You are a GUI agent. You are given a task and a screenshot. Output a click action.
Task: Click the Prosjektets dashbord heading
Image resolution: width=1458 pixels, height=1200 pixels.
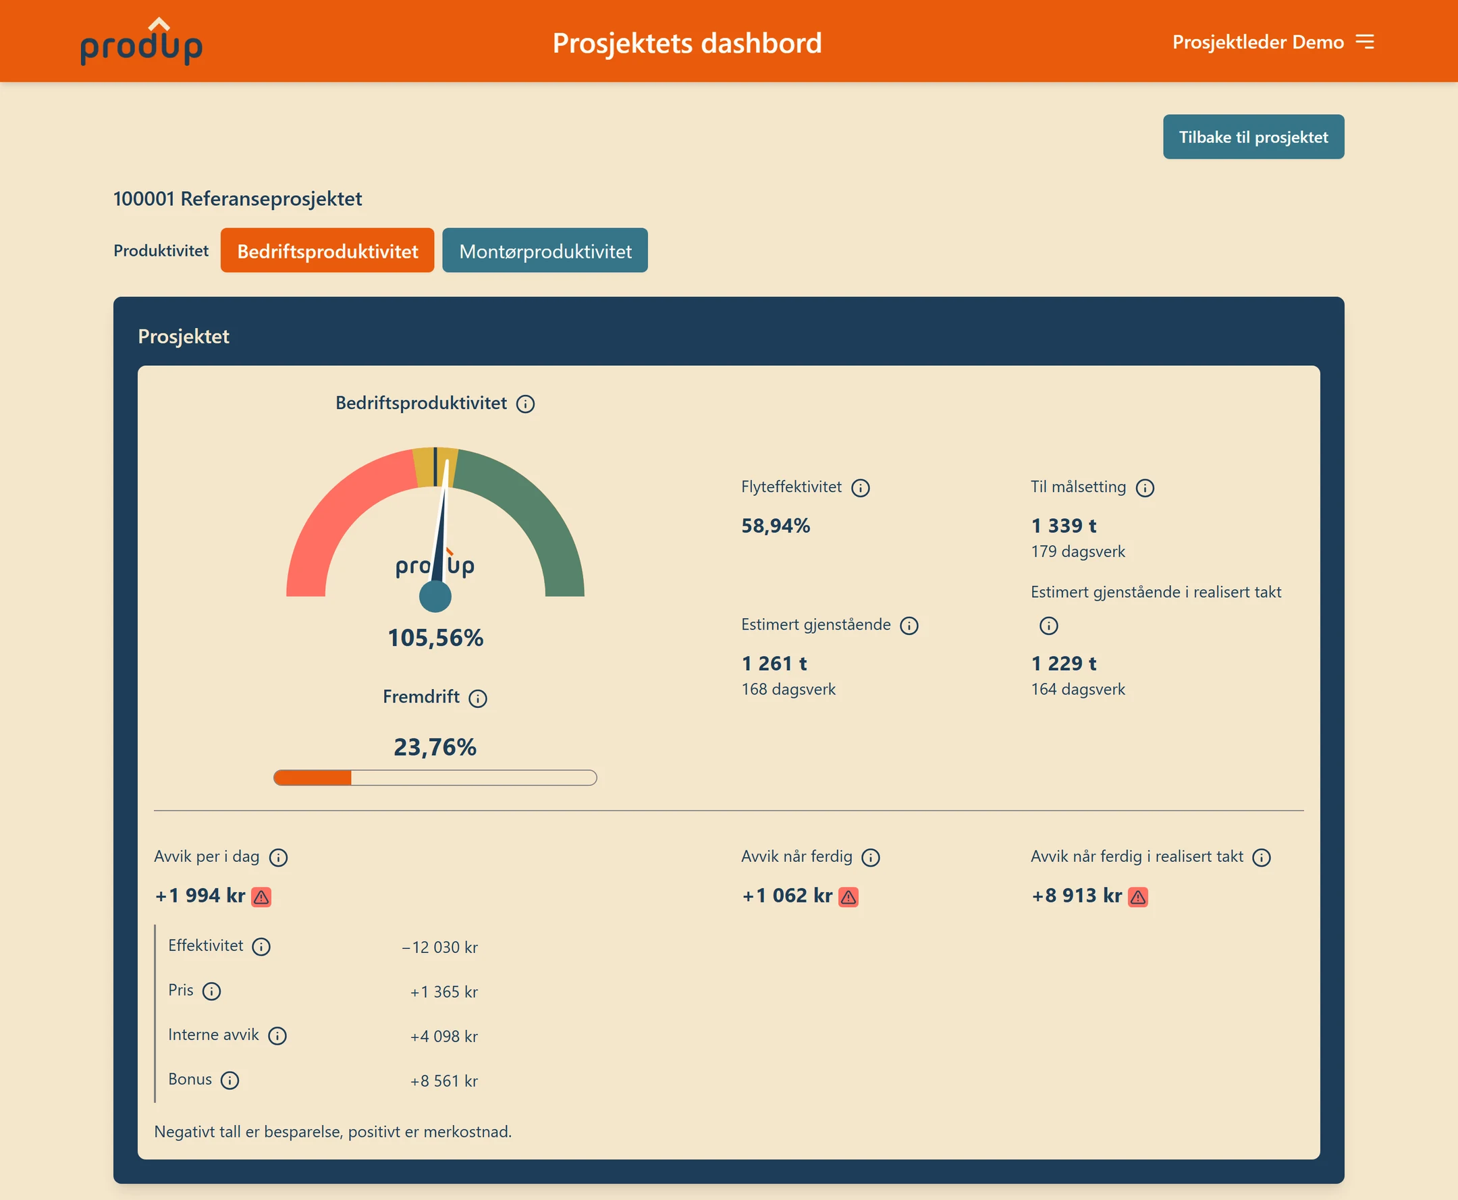687,43
